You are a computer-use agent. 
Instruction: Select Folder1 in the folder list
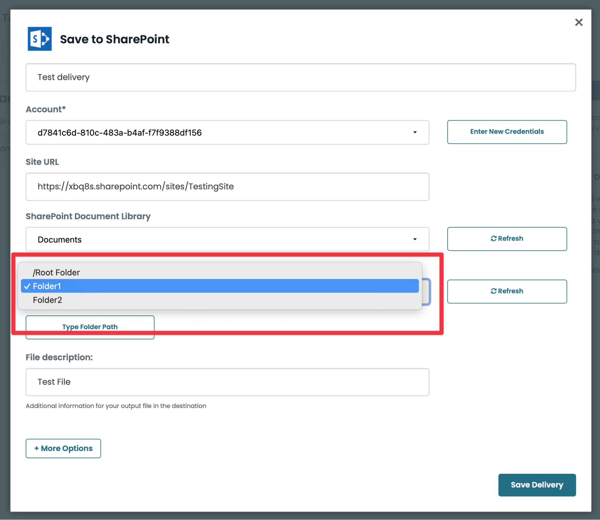pos(47,286)
